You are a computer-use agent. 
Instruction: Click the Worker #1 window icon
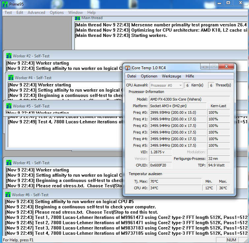pos(9,163)
